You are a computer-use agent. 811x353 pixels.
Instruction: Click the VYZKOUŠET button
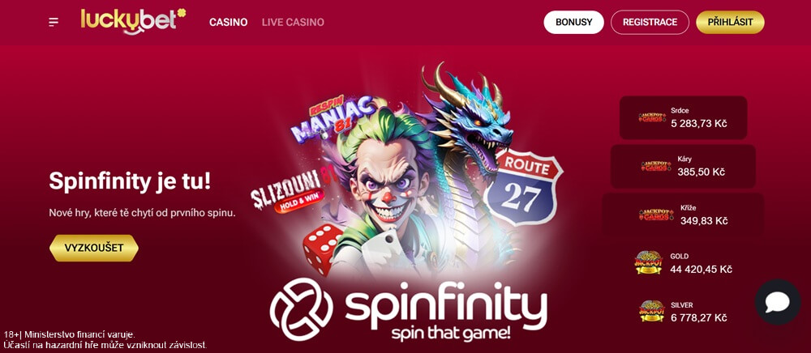coord(94,248)
